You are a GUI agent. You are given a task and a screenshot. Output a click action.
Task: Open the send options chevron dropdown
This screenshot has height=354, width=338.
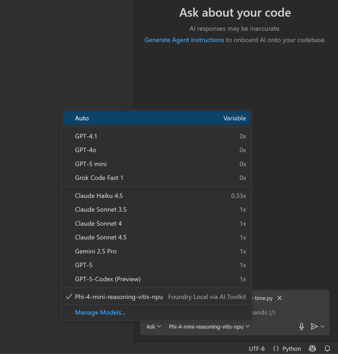point(323,326)
